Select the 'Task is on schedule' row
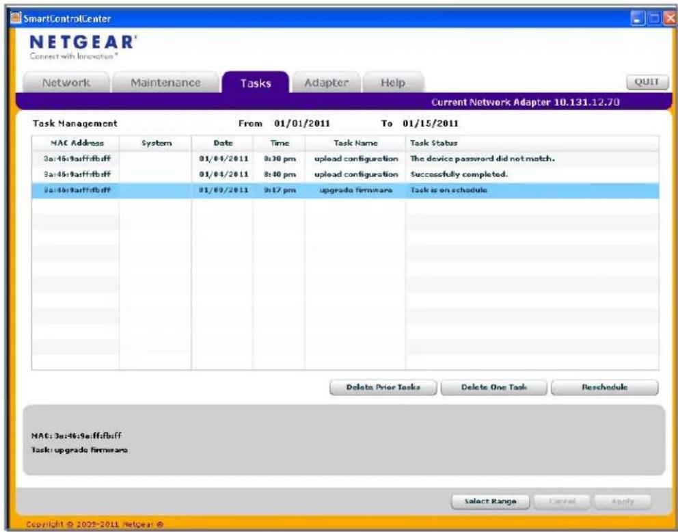 point(345,190)
